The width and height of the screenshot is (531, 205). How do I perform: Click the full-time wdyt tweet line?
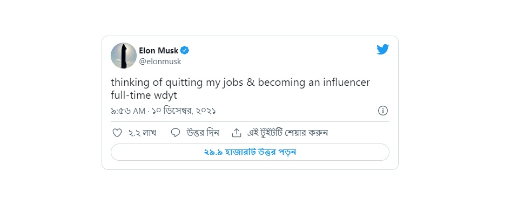point(144,95)
